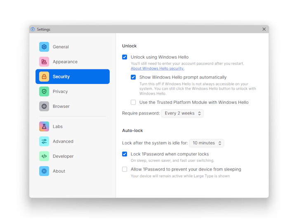Screen dimensions: 297x219
Task: Click the Auto-lock section heading
Action: tap(132, 131)
